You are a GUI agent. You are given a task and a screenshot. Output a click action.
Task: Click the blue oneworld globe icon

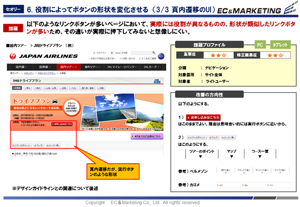(161, 56)
